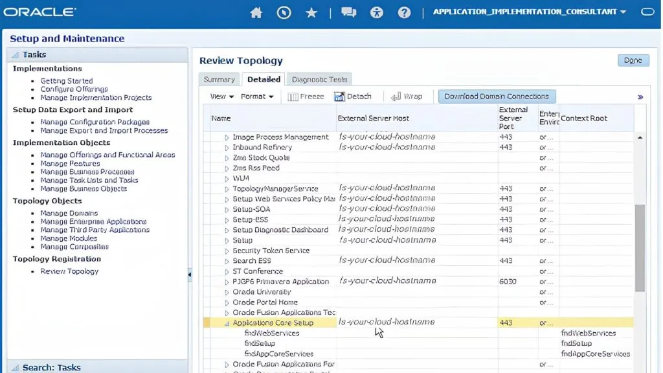Open the Favorites star icon

coord(311,12)
